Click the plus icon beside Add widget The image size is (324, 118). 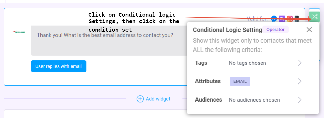[140, 99]
